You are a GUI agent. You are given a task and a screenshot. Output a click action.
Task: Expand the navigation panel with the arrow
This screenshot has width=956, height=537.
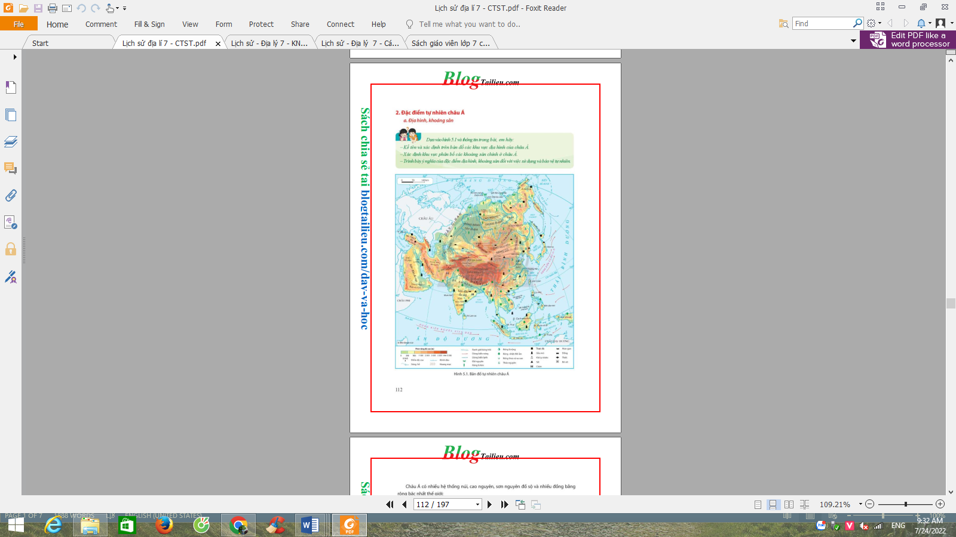pyautogui.click(x=15, y=57)
